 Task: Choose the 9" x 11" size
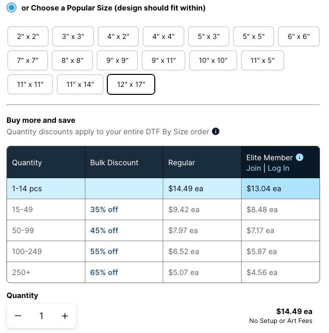click(163, 60)
